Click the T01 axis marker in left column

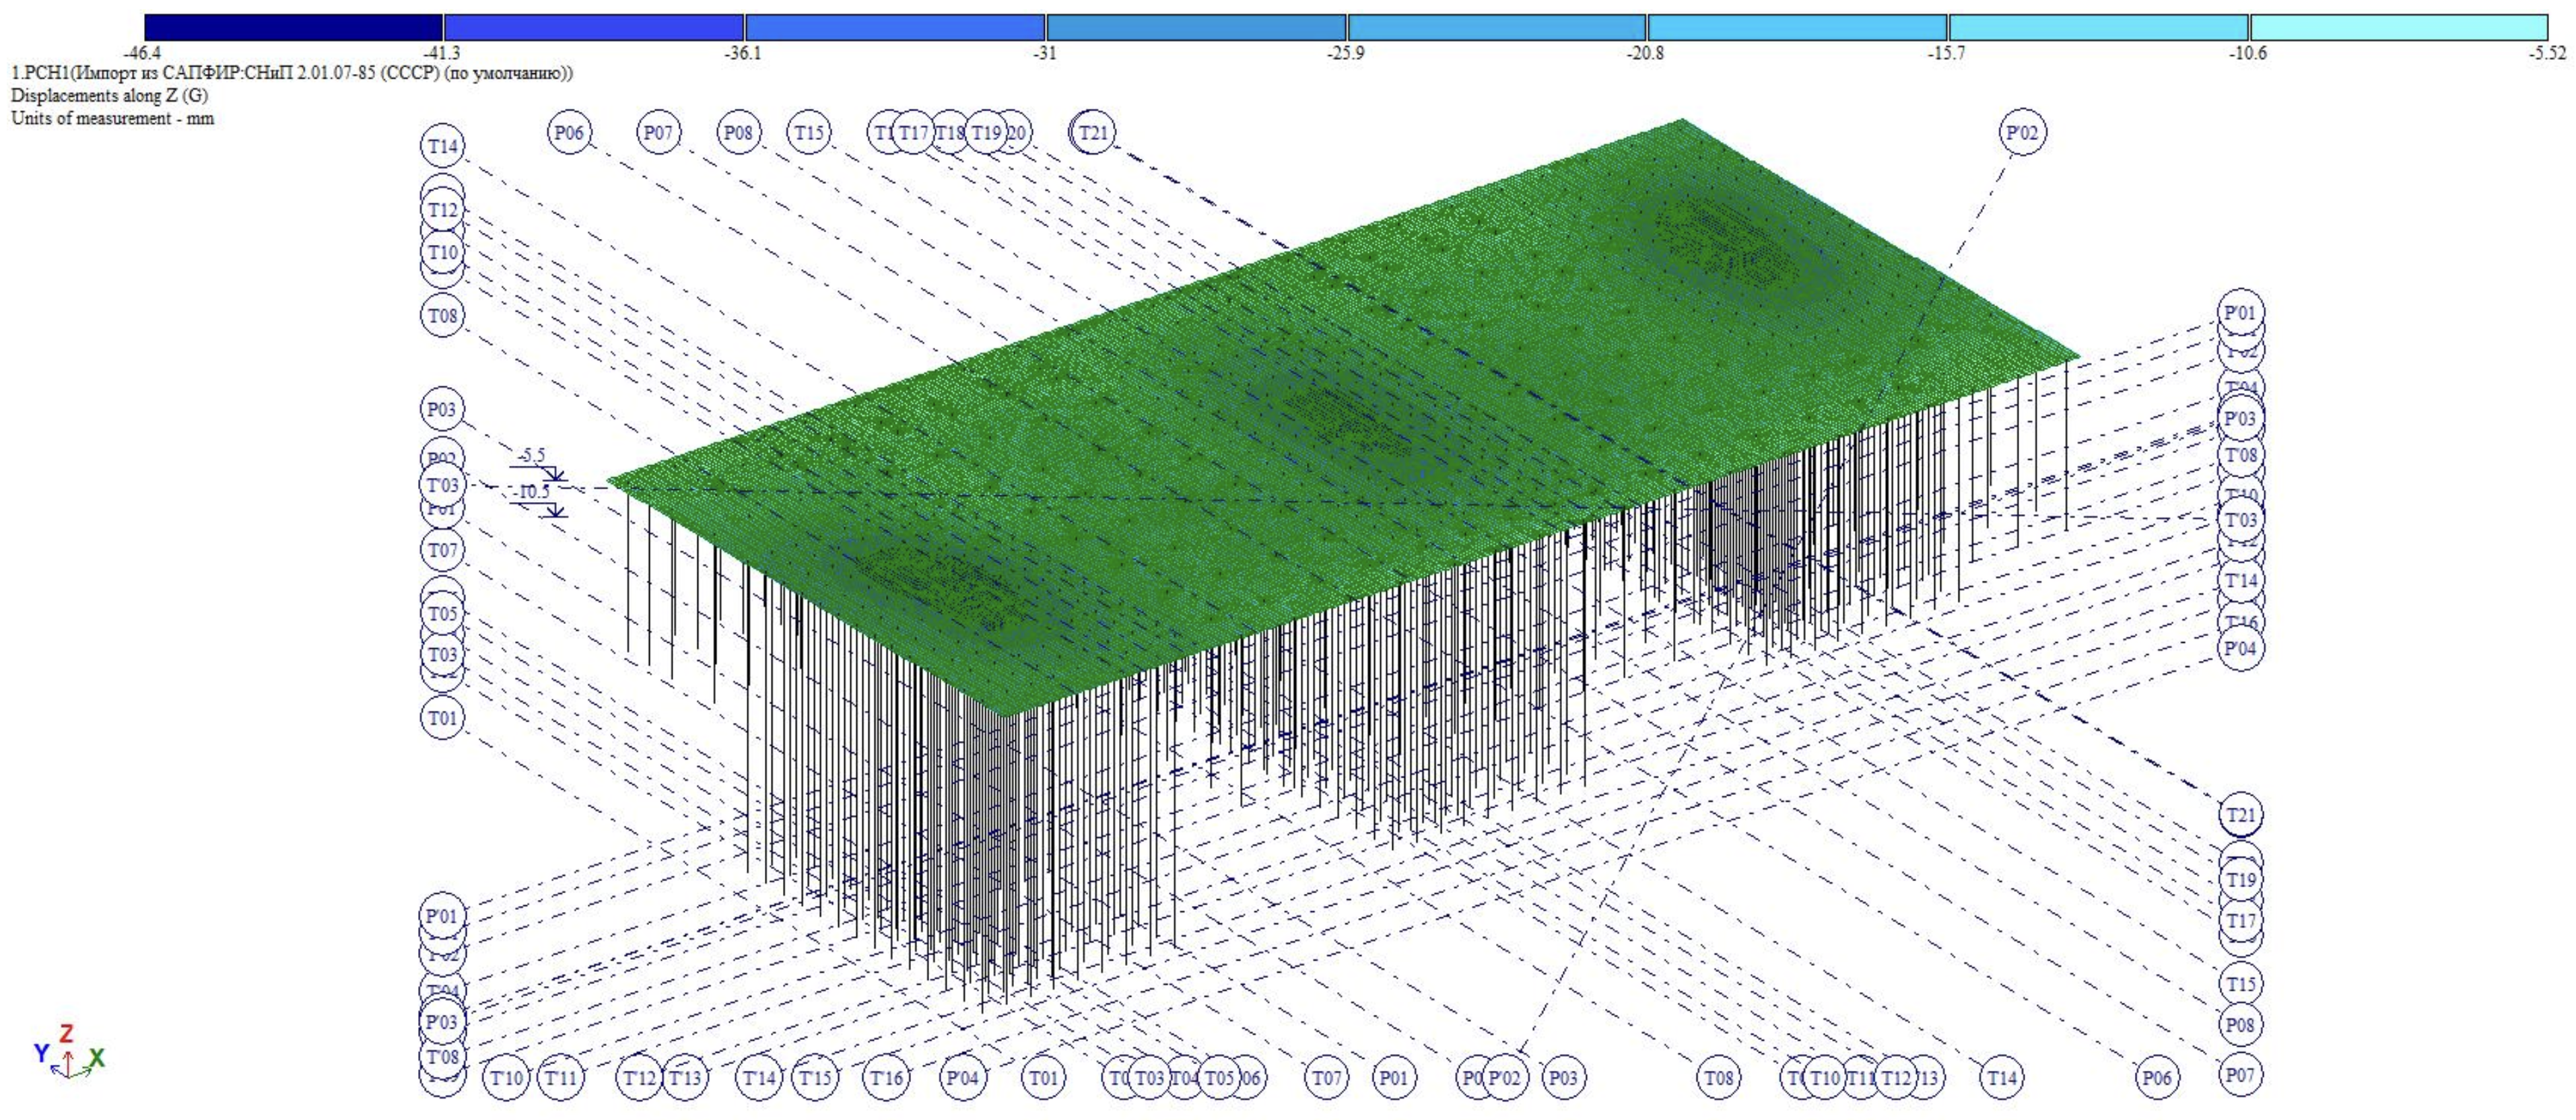click(x=442, y=718)
